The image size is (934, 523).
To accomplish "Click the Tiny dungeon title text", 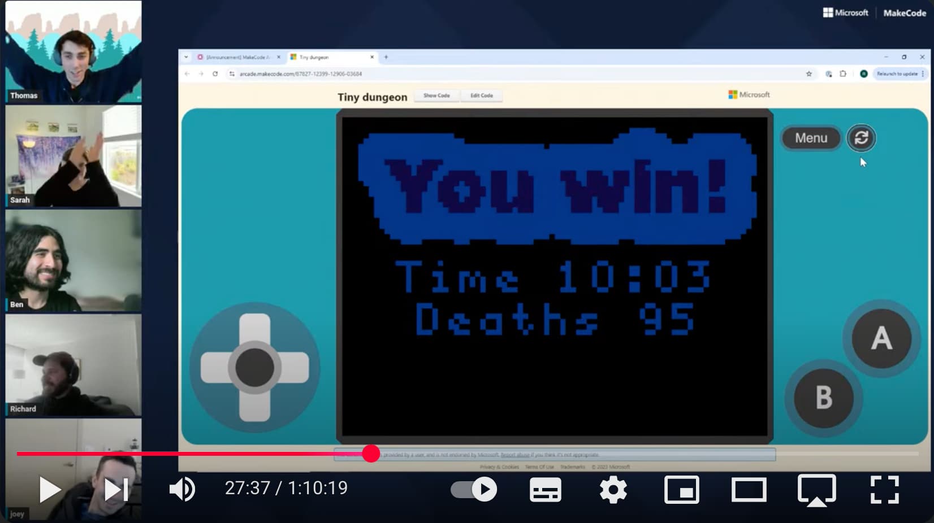I will coord(372,97).
